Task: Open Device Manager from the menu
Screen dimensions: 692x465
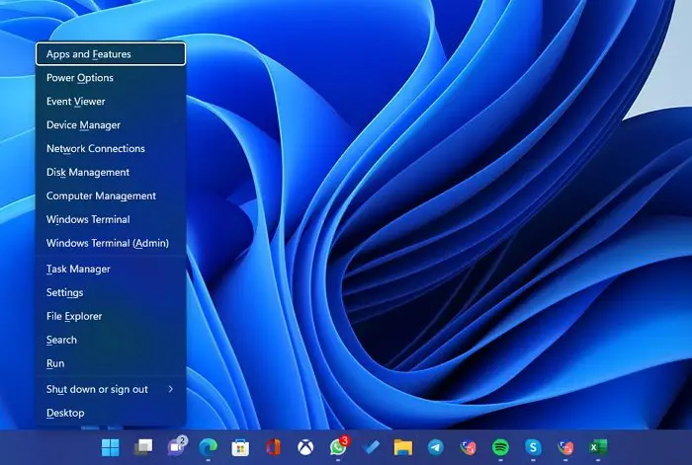Action: tap(111, 124)
